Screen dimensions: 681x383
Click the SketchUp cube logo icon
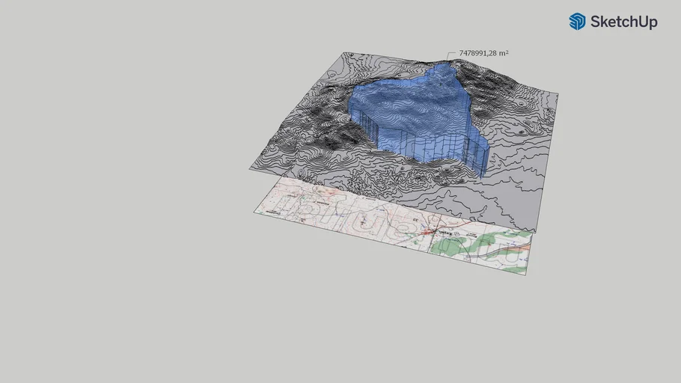pyautogui.click(x=577, y=22)
